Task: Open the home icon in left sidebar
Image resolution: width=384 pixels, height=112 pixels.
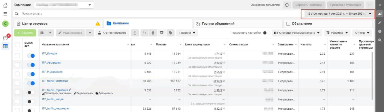Action: pyautogui.click(x=5, y=5)
